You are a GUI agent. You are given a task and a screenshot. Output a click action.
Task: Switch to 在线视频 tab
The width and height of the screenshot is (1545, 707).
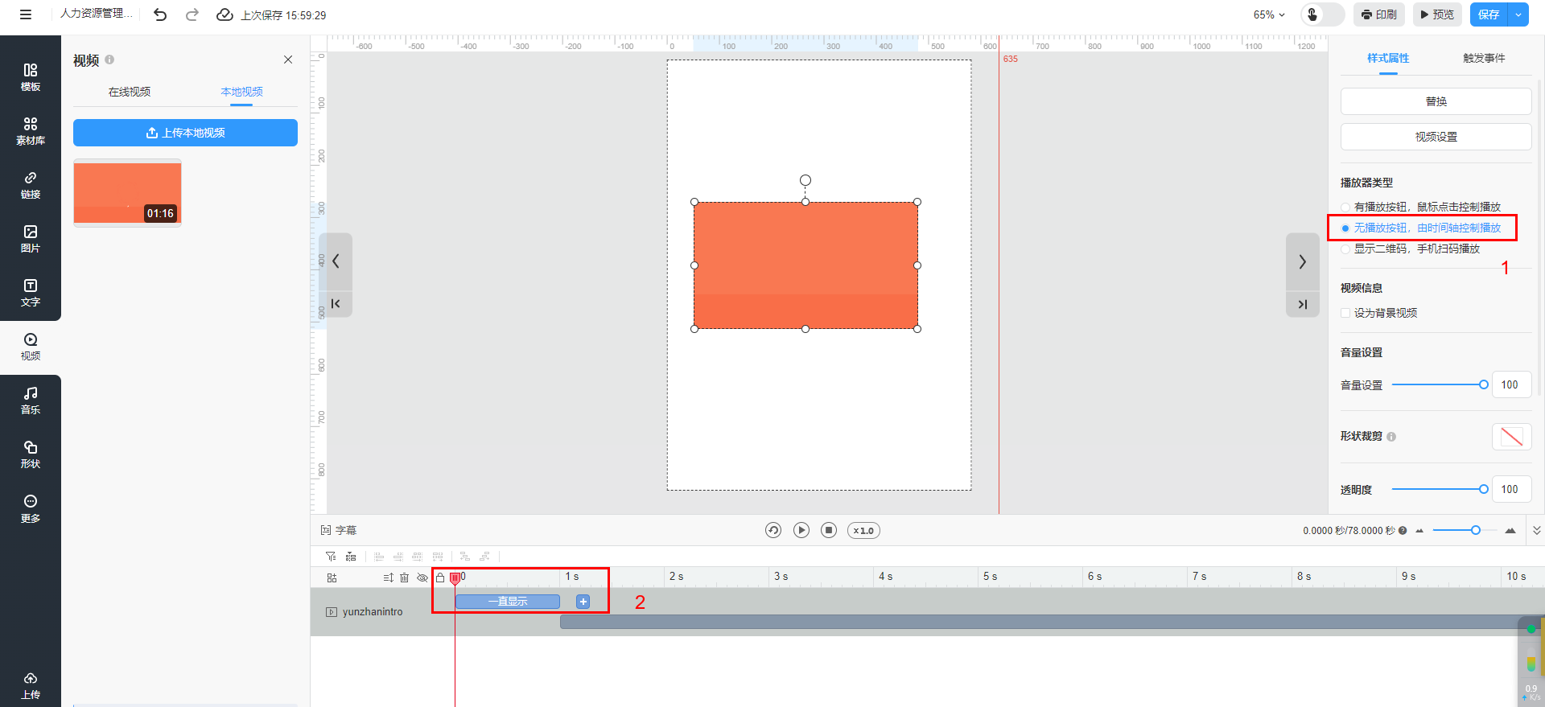pyautogui.click(x=130, y=92)
